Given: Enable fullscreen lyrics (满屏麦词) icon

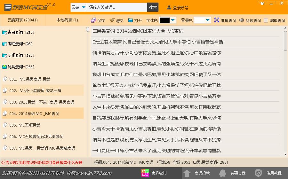Looking at the screenshot, I should [217, 20].
